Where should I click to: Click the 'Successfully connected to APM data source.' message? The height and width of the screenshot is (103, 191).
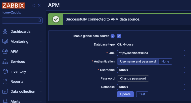pyautogui.click(x=103, y=19)
